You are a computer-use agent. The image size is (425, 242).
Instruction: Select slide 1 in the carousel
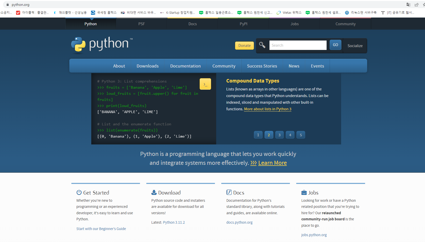(258, 135)
